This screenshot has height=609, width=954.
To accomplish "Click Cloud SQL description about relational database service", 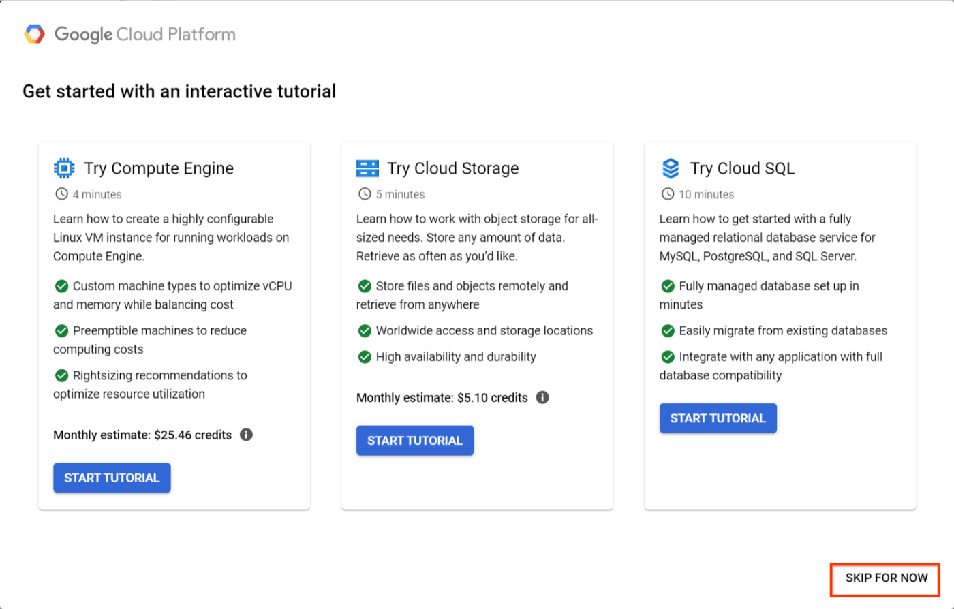I will tap(767, 238).
